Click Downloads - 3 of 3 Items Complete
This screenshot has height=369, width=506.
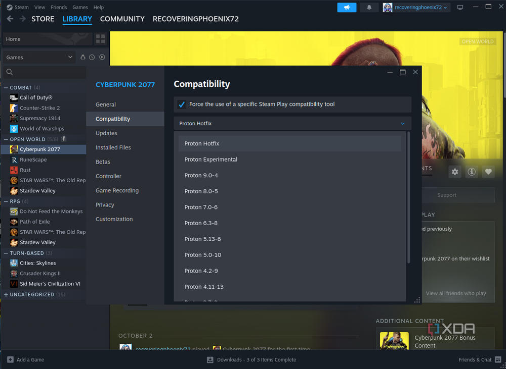(x=256, y=359)
